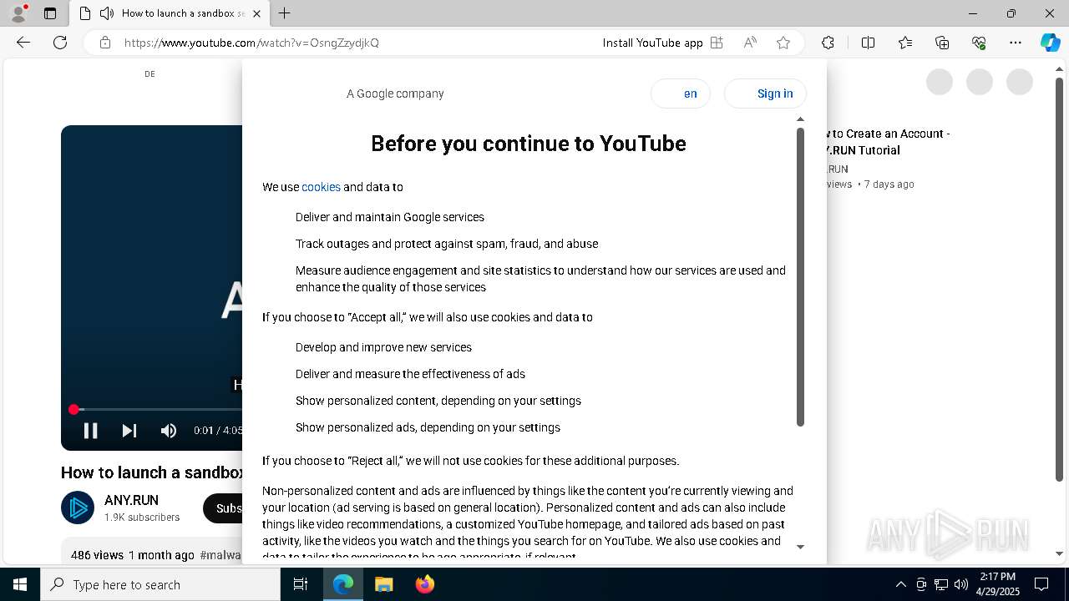Open language selector en
1069x601 pixels.
pyautogui.click(x=681, y=93)
